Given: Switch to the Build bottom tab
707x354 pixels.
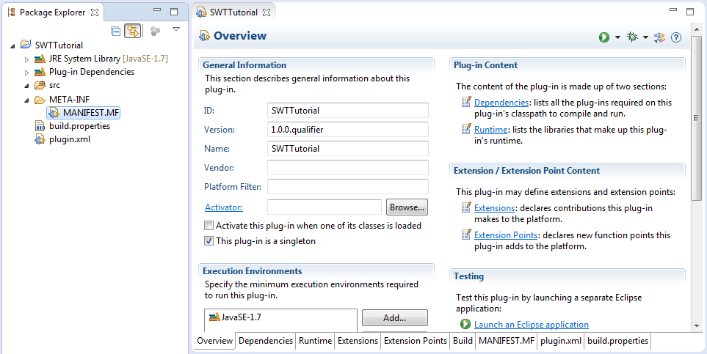Looking at the screenshot, I should 463,341.
